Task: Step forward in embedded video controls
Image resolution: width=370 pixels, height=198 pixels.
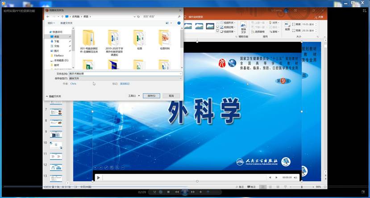Action: pos(276,177)
